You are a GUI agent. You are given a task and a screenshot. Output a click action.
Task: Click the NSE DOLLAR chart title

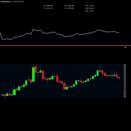click(x=19, y=2)
